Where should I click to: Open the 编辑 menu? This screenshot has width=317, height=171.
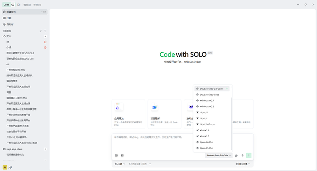coord(27,5)
